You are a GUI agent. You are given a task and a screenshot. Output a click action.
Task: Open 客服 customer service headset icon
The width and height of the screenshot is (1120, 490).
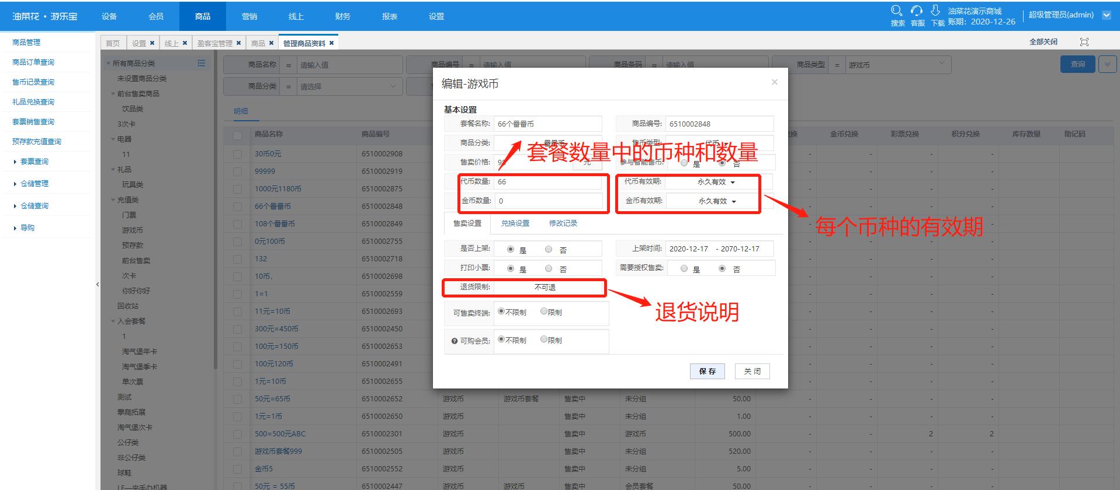[x=917, y=10]
